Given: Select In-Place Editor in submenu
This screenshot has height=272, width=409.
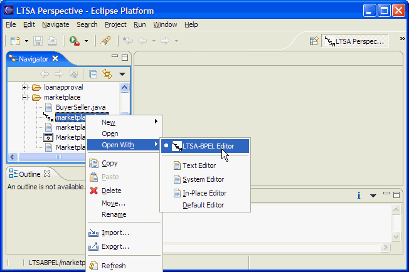Looking at the screenshot, I should coord(205,193).
